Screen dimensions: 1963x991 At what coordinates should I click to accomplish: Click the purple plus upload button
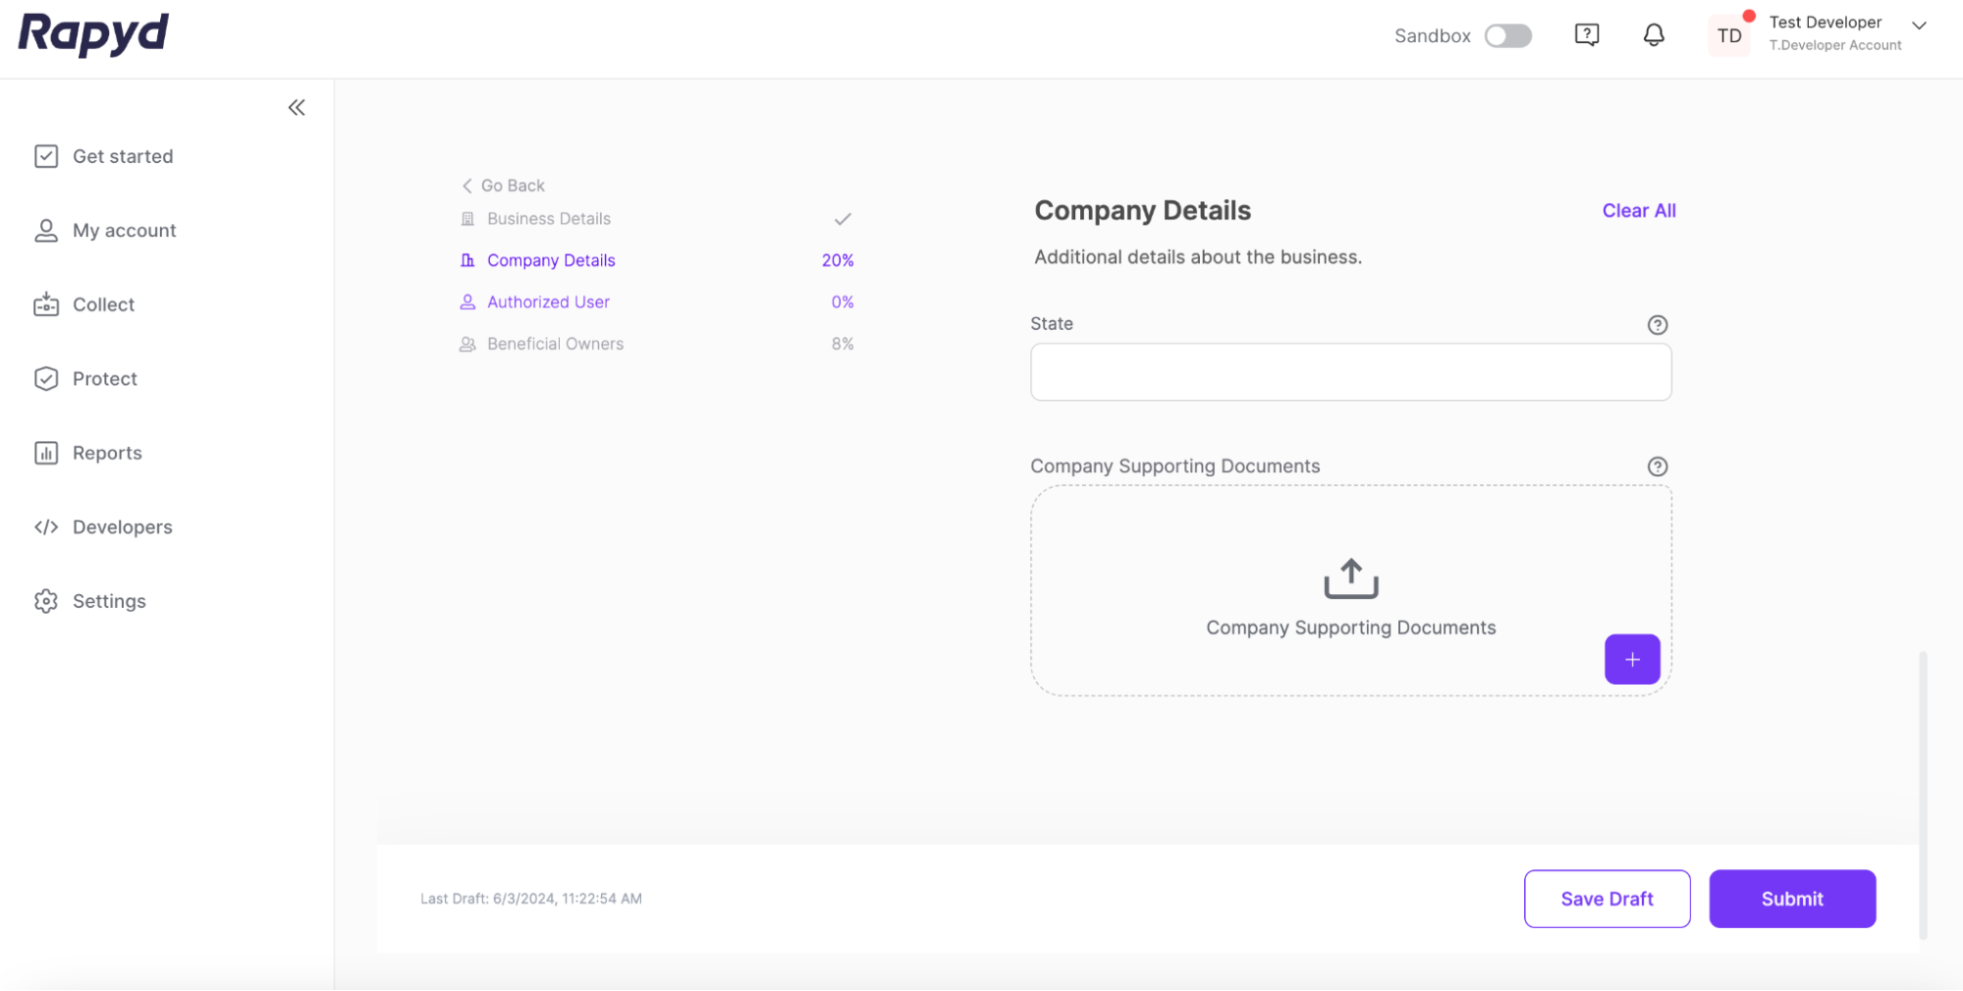(1631, 660)
